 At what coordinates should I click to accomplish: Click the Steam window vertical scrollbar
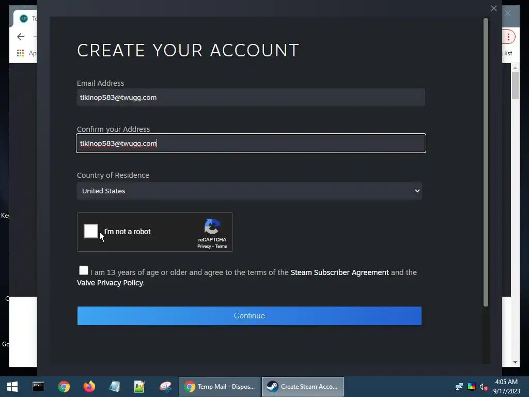pos(486,162)
